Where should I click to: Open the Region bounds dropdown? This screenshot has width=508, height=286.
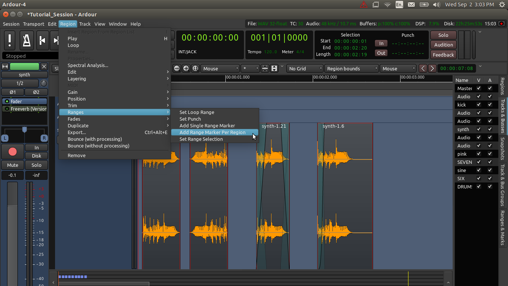coord(351,69)
